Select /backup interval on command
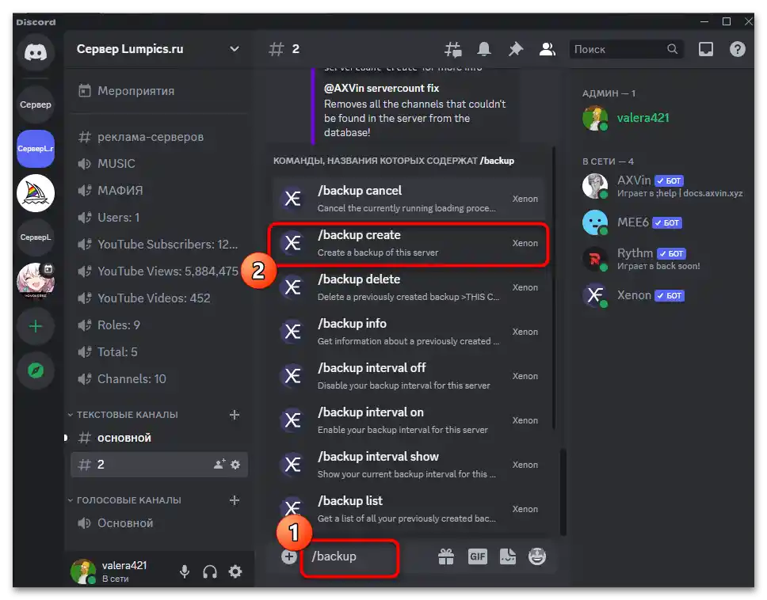 coord(408,420)
